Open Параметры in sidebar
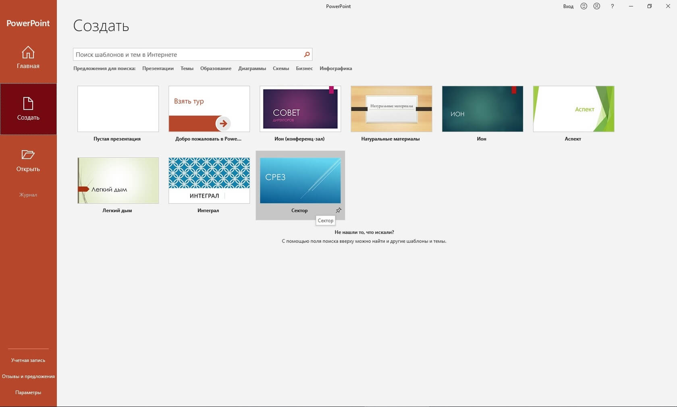This screenshot has height=407, width=677. click(x=28, y=392)
